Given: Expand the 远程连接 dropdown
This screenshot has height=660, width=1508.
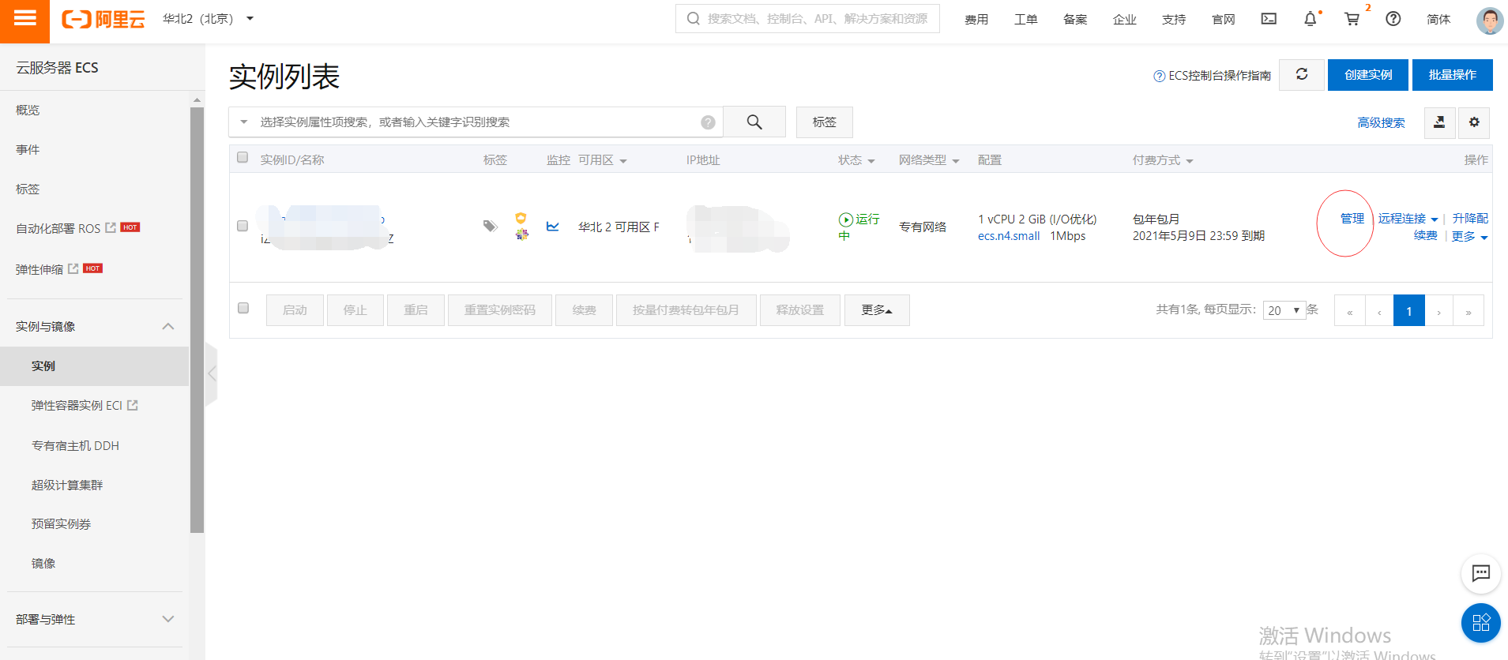Looking at the screenshot, I should point(1408,219).
